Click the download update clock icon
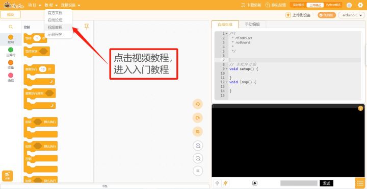The height and width of the screenshot is (189, 367). pos(243,5)
